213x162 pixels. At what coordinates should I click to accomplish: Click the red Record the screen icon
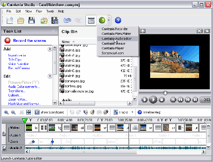[7, 41]
